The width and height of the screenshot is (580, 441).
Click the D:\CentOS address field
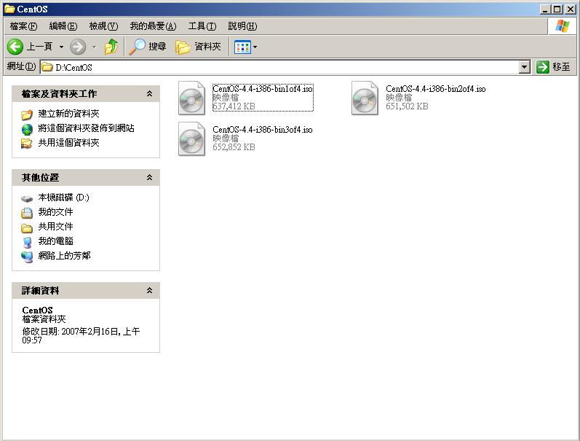click(279, 67)
